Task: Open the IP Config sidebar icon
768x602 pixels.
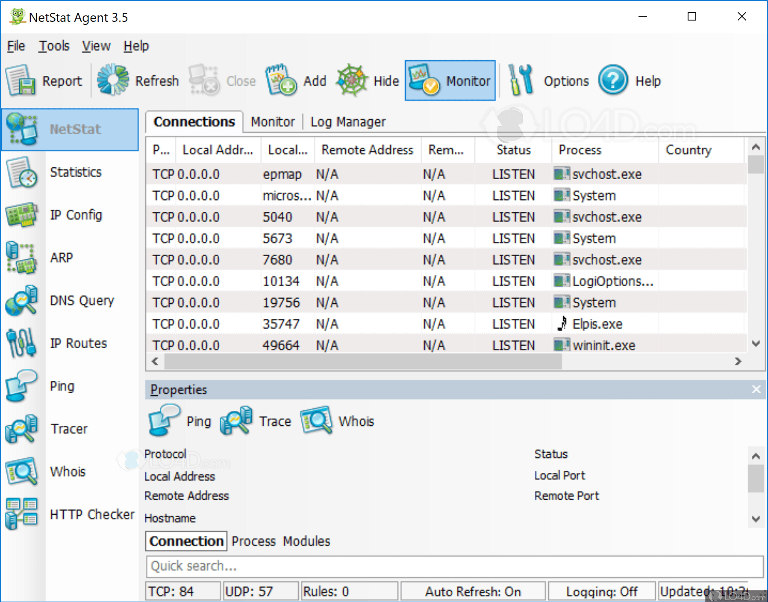Action: coord(21,215)
